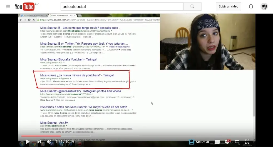Open 'Estuvimos a solas con Mica Suárez' result
This screenshot has width=273, height=147.
pos(85,107)
